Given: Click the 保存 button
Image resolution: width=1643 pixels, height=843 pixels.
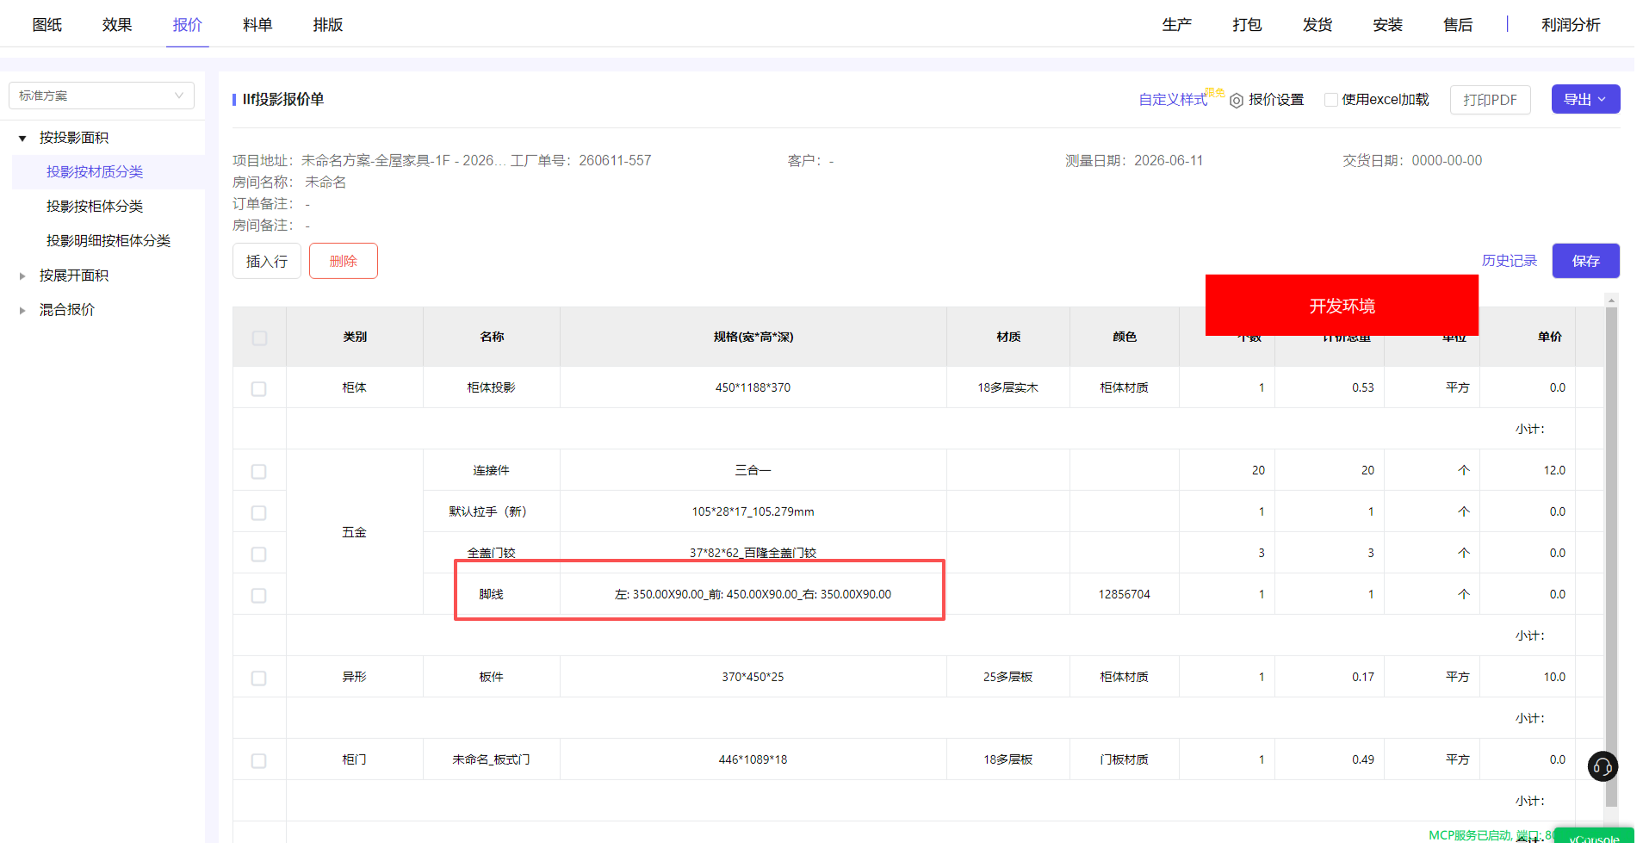Looking at the screenshot, I should [1586, 261].
